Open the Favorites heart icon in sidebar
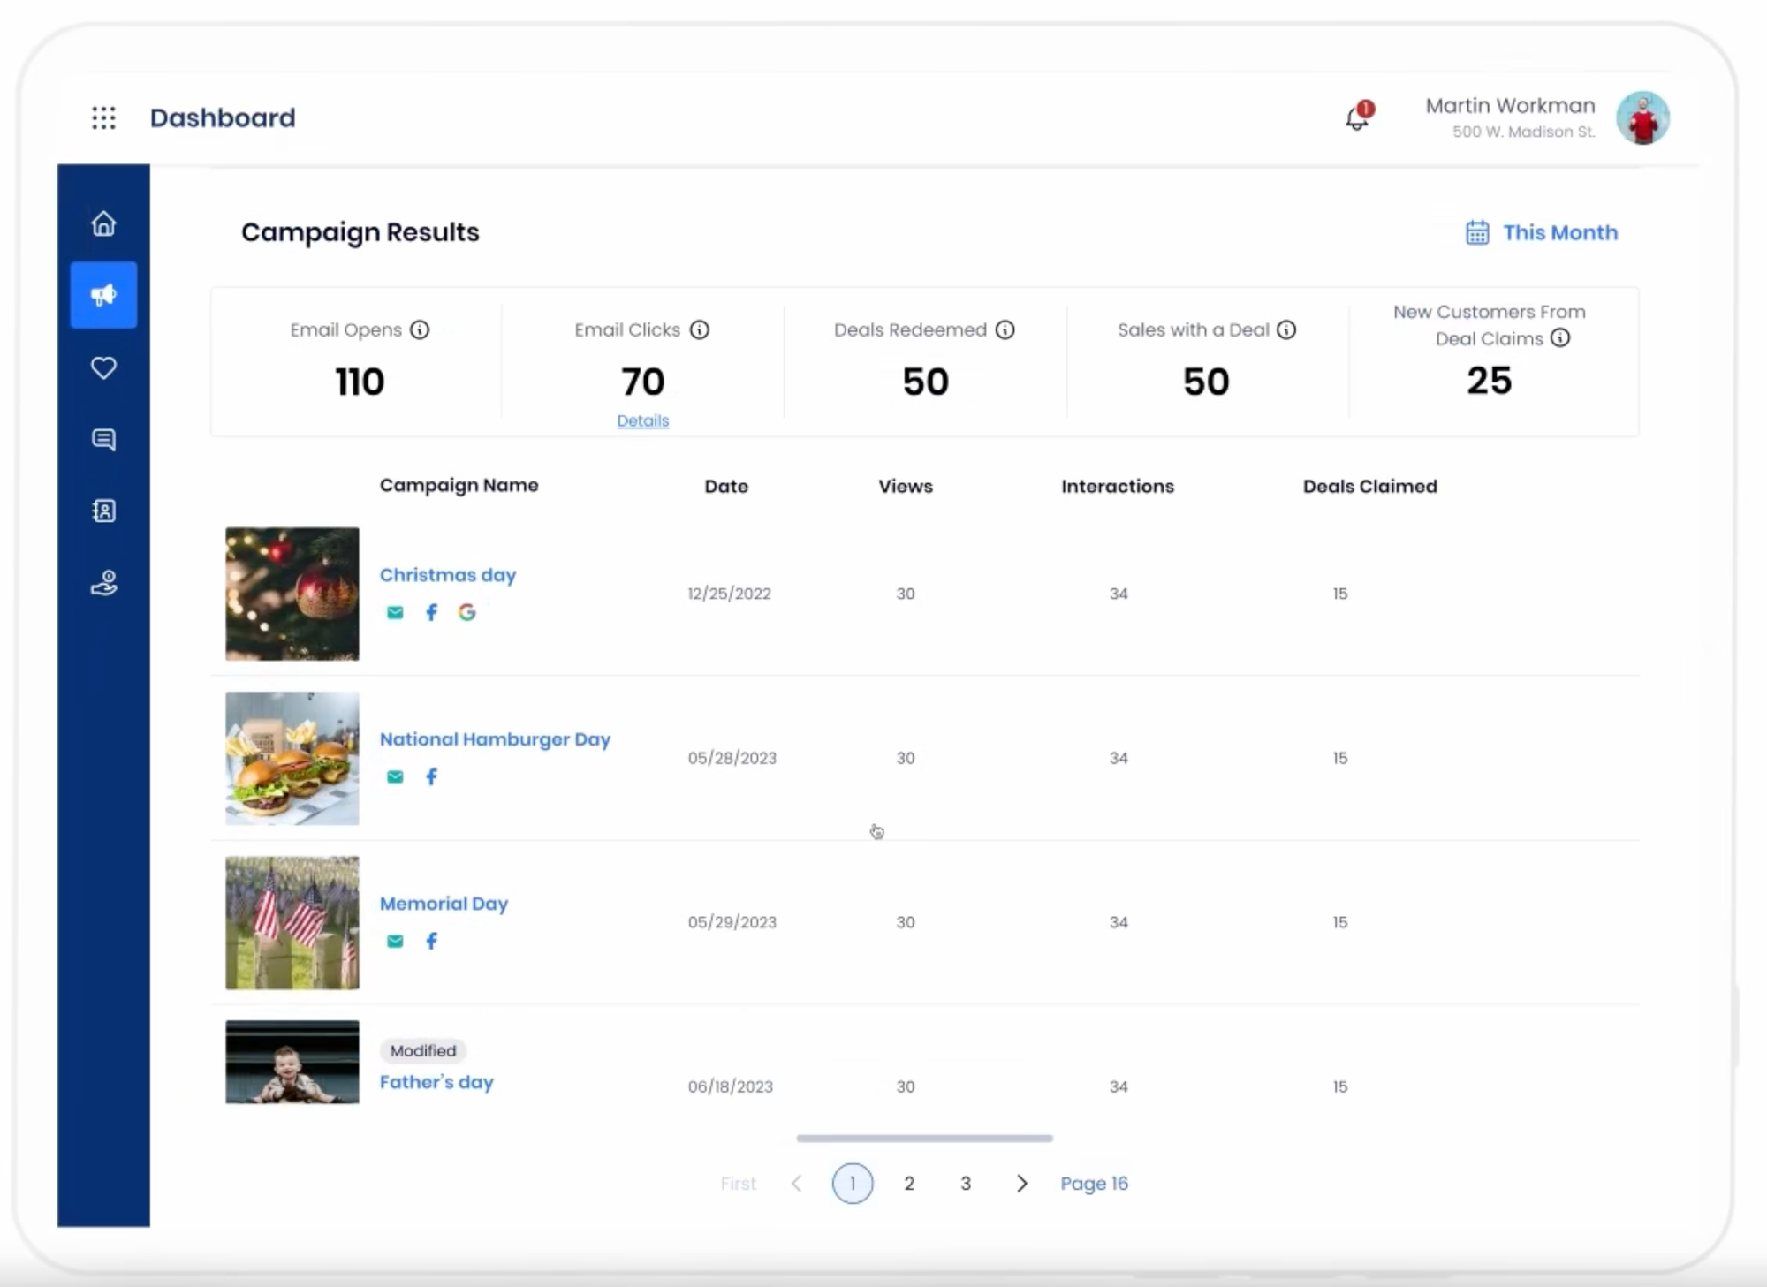The image size is (1767, 1287). pyautogui.click(x=103, y=367)
